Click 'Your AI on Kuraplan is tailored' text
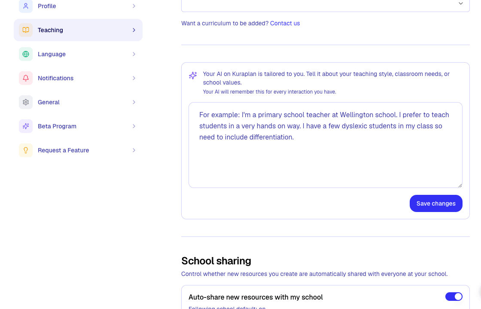481x309 pixels. (x=326, y=78)
